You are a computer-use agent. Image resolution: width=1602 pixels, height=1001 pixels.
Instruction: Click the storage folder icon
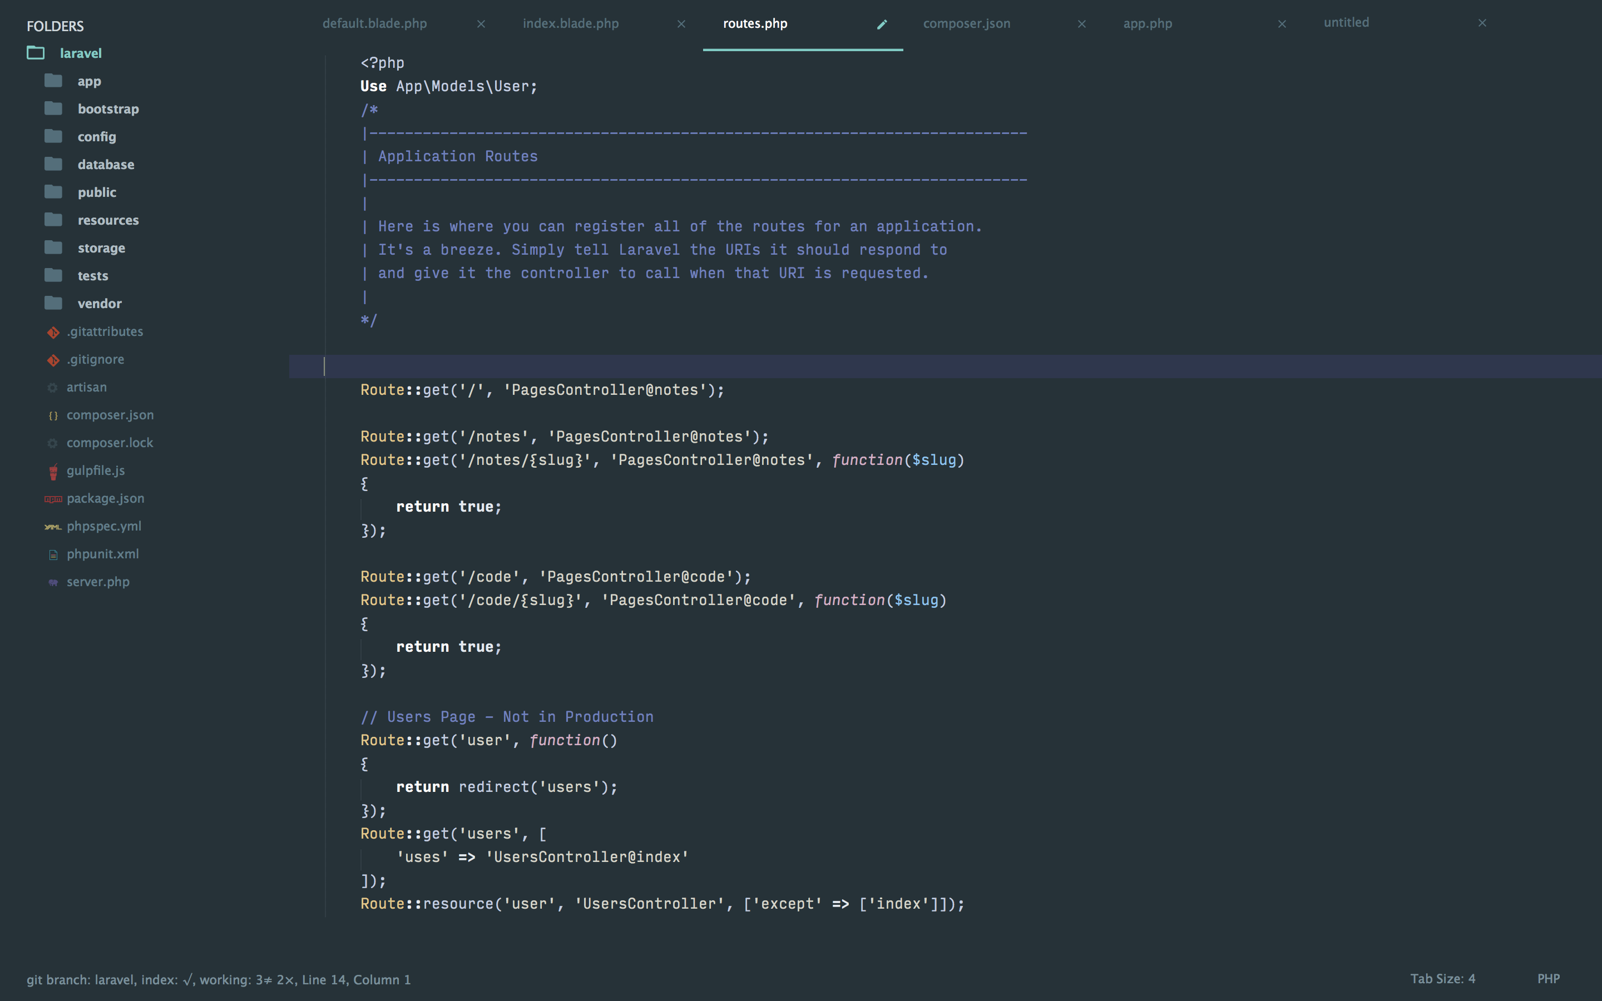53,247
